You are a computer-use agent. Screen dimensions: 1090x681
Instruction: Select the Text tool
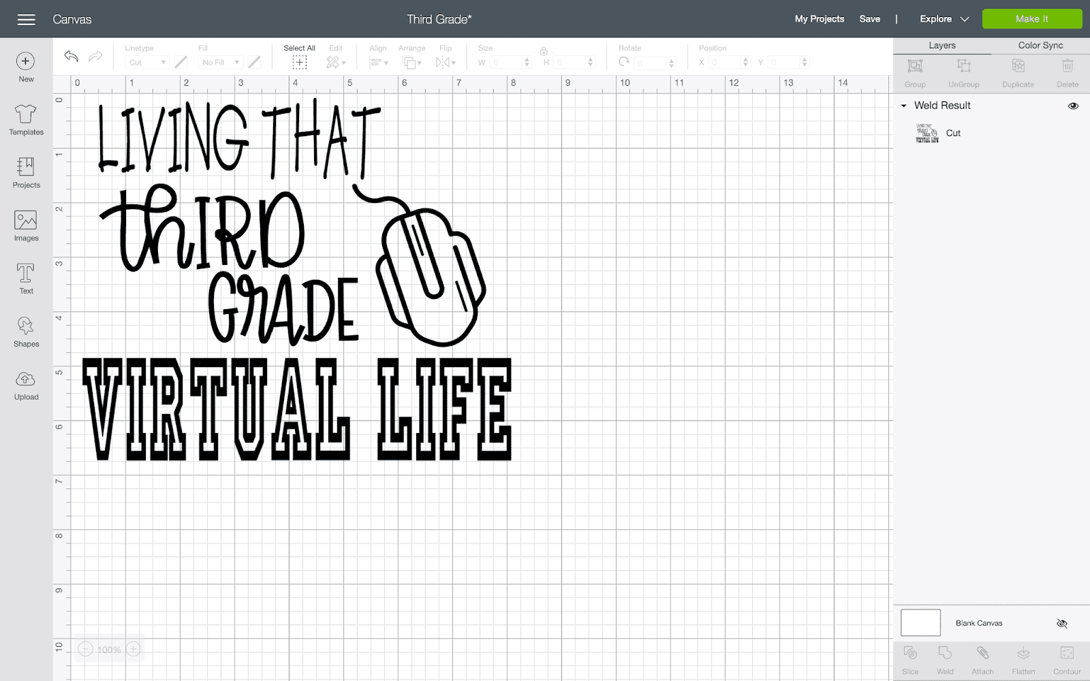tap(26, 279)
